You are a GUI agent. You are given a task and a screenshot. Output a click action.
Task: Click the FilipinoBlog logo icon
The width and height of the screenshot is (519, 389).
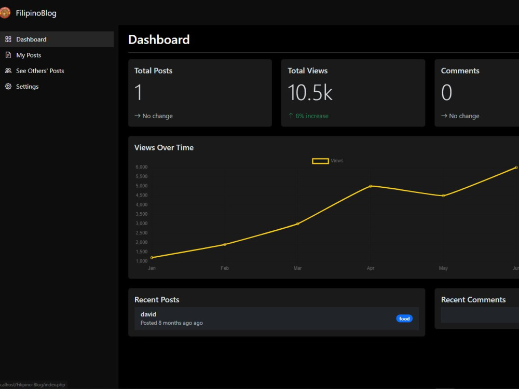click(x=5, y=13)
